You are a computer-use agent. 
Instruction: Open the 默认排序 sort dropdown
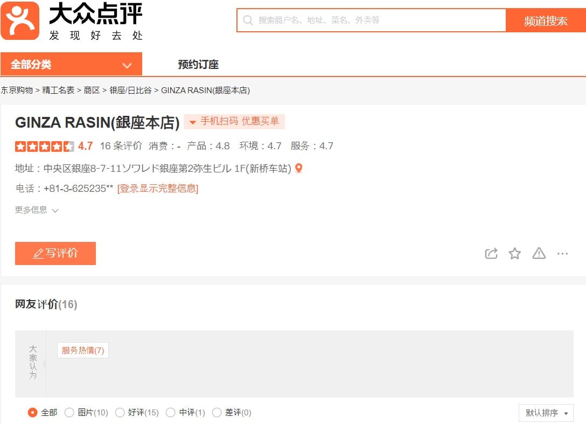(x=546, y=413)
